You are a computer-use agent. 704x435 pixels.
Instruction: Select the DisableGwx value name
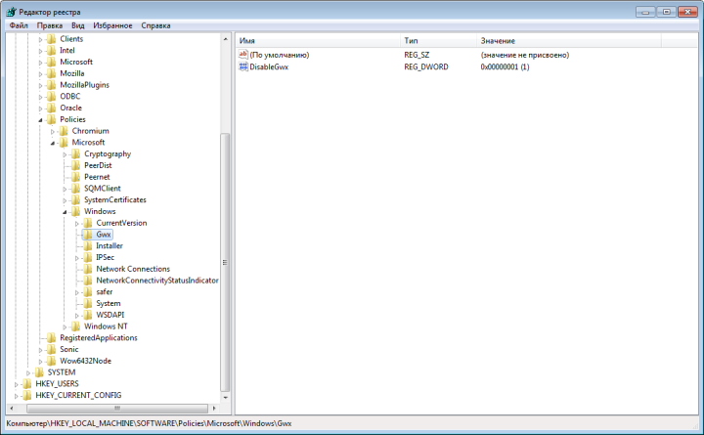[269, 66]
